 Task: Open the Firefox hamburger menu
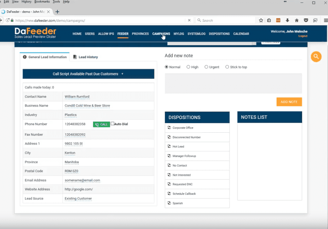click(x=326, y=21)
